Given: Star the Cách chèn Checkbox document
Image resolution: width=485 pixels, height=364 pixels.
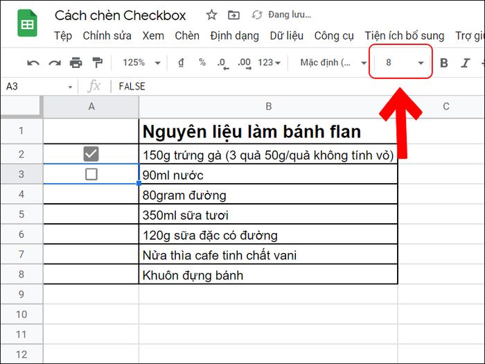Looking at the screenshot, I should pyautogui.click(x=211, y=15).
